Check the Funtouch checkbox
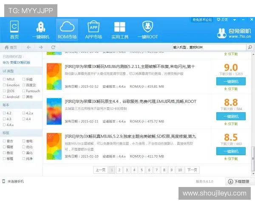 coord(24,91)
